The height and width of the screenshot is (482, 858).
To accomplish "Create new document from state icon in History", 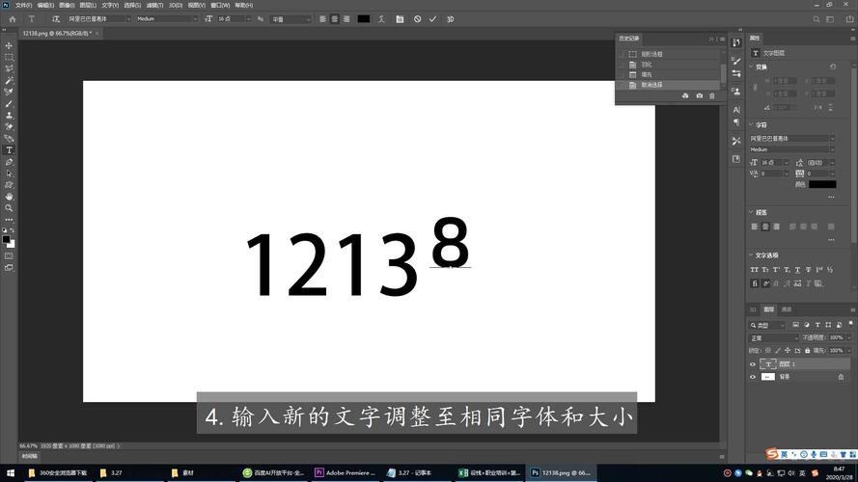I will [x=685, y=95].
